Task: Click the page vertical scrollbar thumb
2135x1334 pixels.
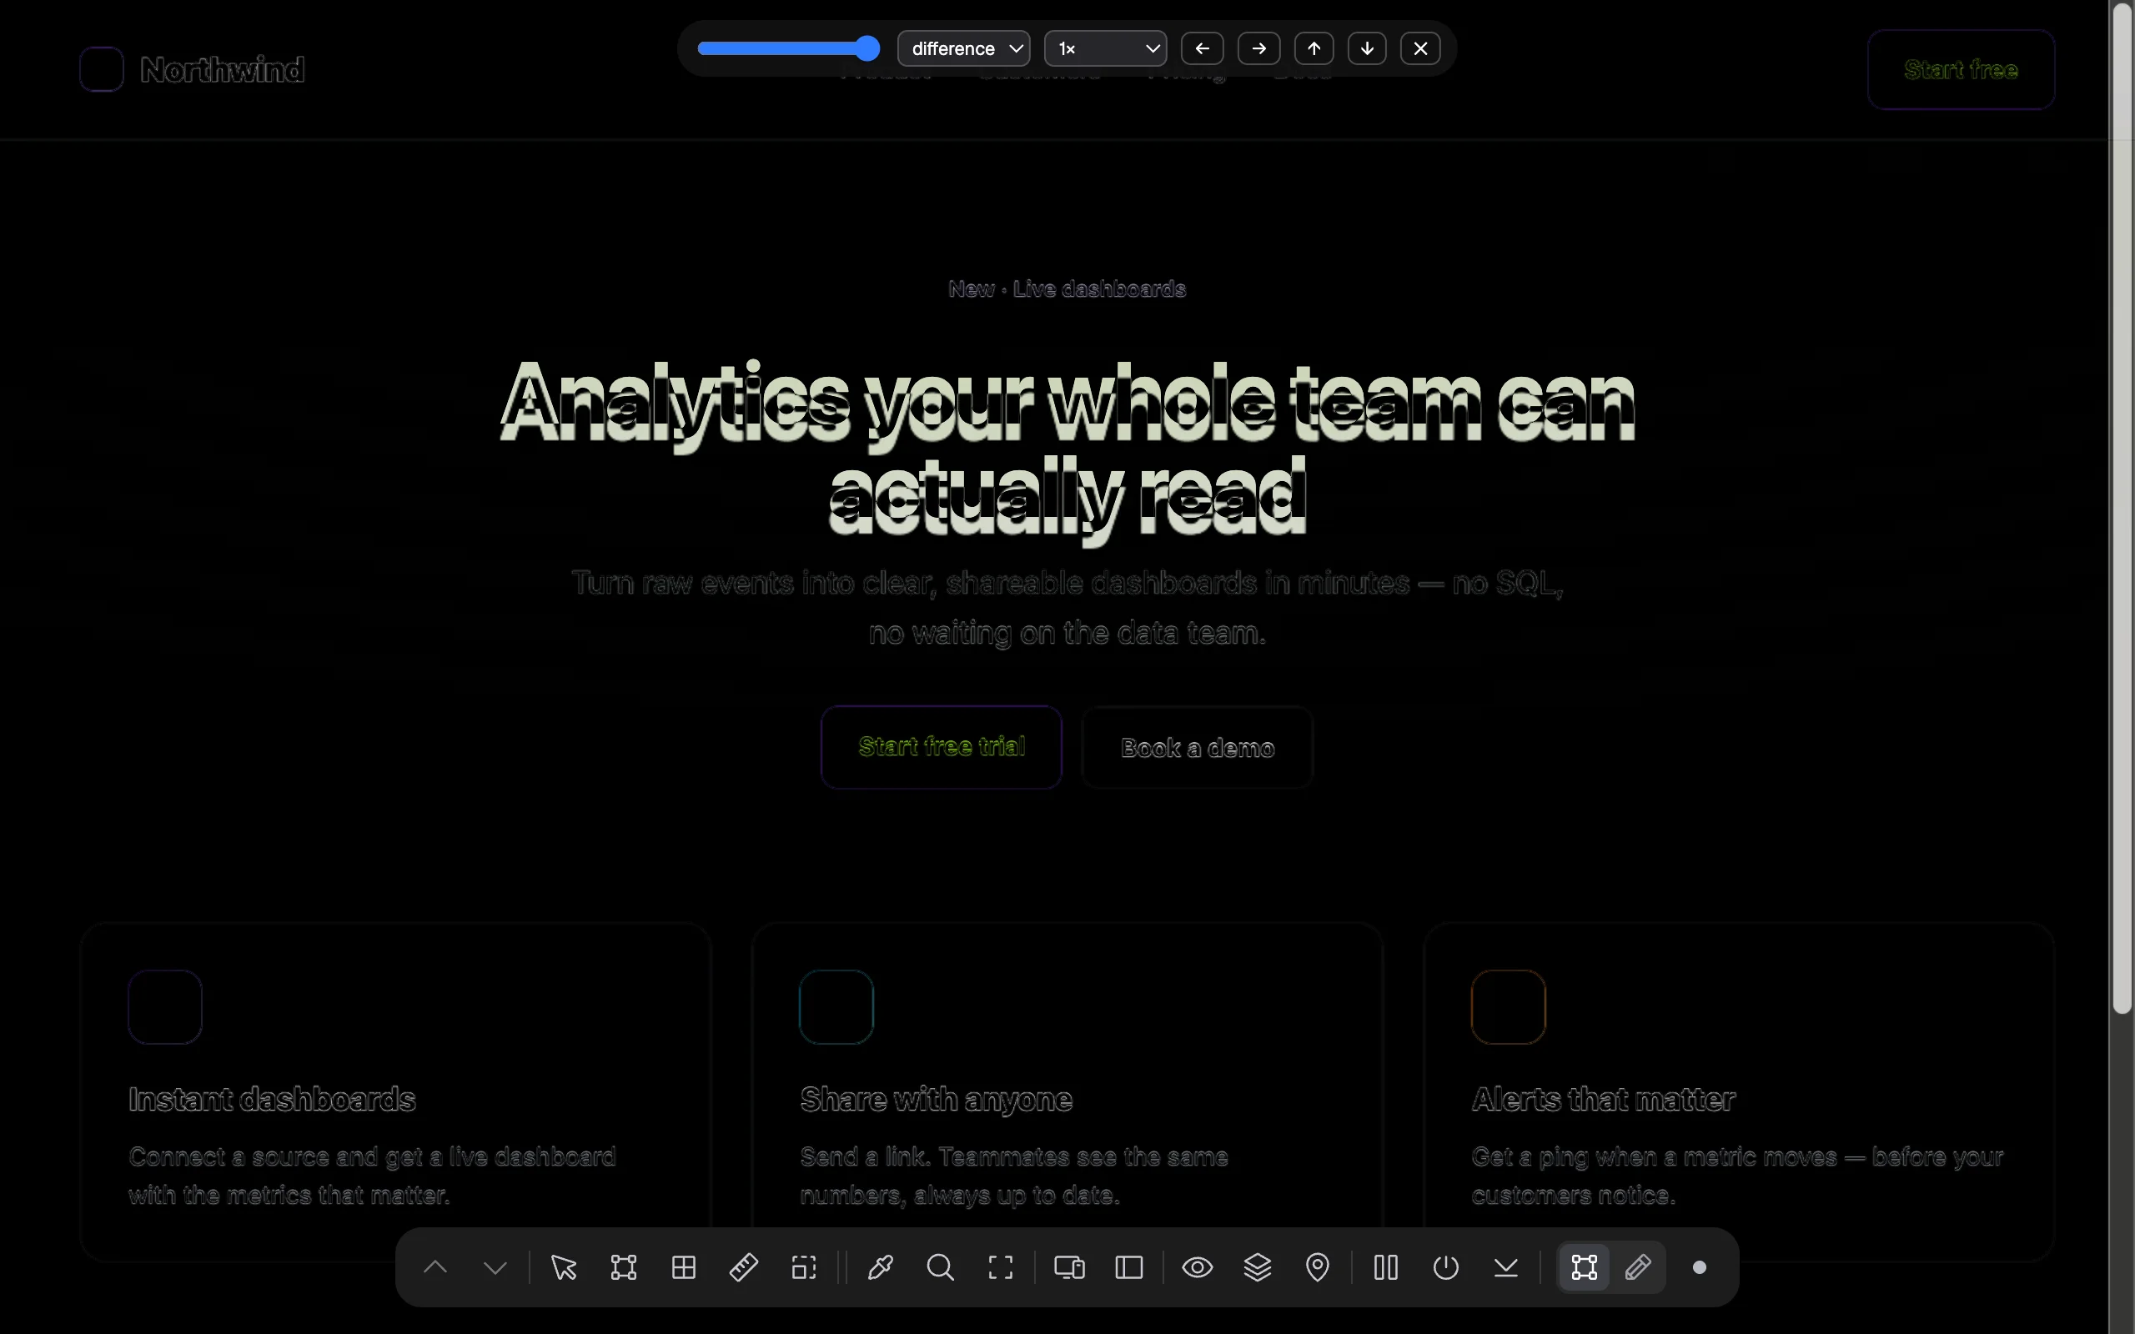Action: 2122,507
